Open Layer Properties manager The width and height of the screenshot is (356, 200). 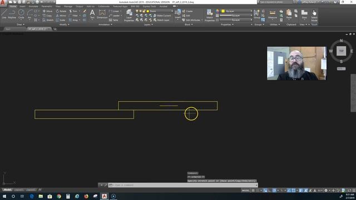coord(129,16)
